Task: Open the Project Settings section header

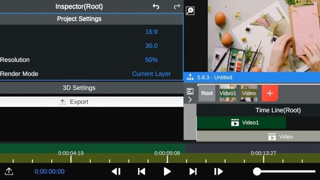Action: [91, 19]
